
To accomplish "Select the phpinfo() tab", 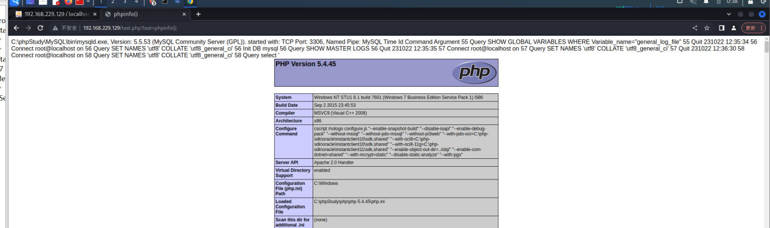I will [145, 14].
